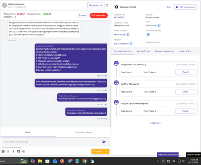Screen dimensions: 201x165
Task: Open Microsoft Store from the taskbar
Action: click(x=47, y=161)
